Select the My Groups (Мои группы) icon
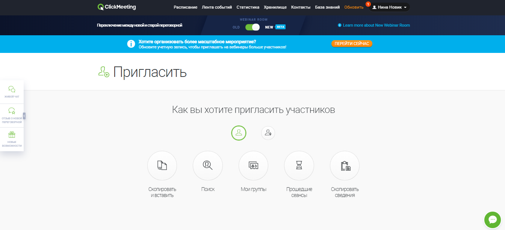505x230 pixels. (253, 165)
